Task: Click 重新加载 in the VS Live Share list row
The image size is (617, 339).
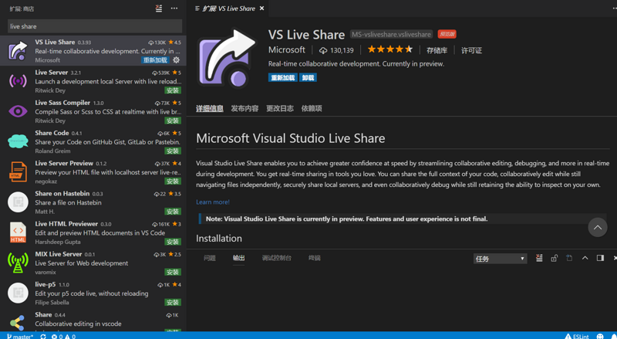Action: 155,60
